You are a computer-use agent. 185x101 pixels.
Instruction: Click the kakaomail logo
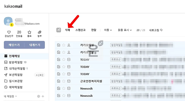tap(13, 6)
